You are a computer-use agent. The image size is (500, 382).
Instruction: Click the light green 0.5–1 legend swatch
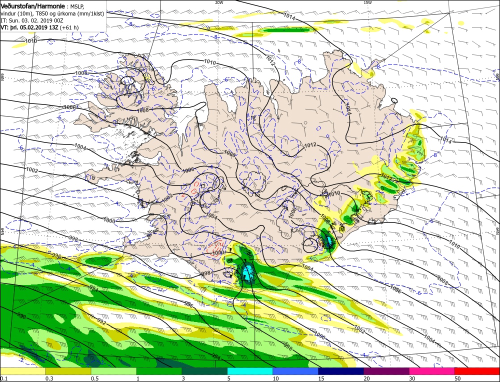pos(114,371)
